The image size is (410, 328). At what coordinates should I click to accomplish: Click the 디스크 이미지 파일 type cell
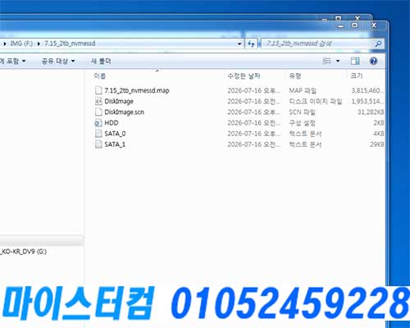(316, 102)
